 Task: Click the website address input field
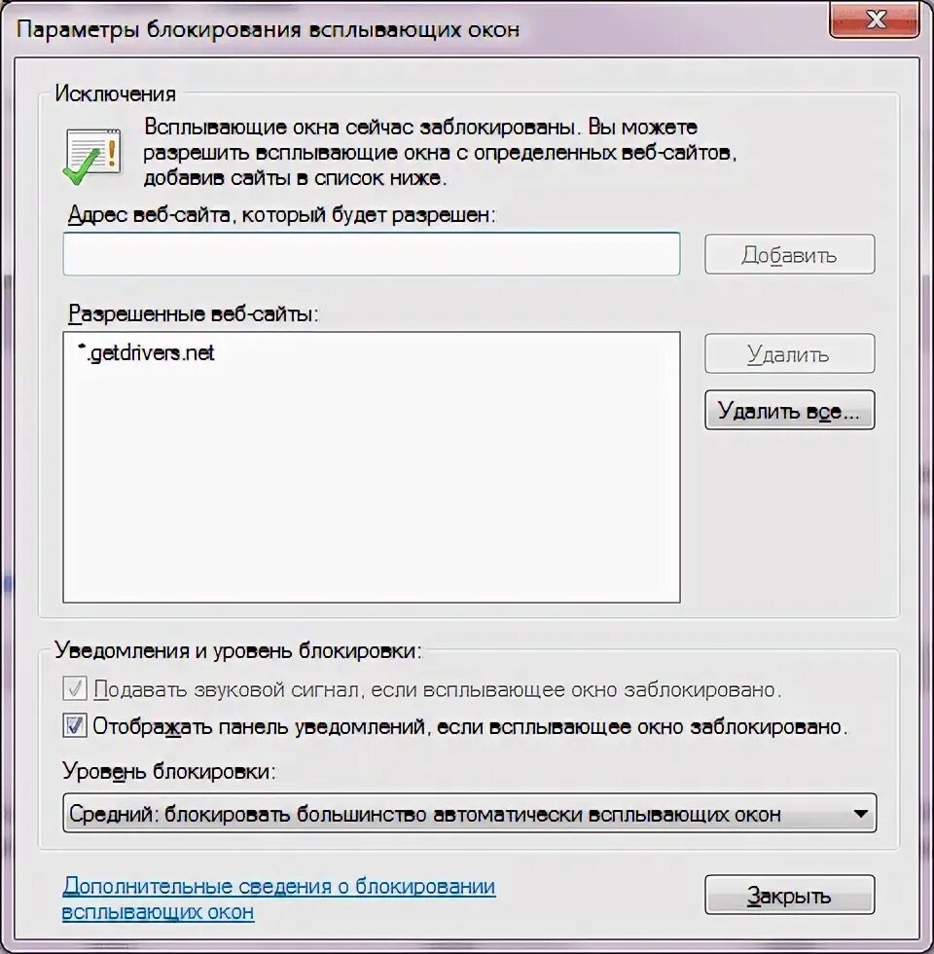tap(371, 254)
